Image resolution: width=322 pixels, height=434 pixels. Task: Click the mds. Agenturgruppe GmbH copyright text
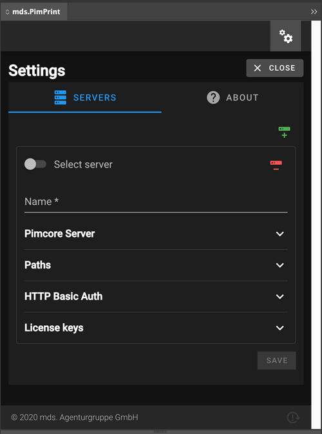[x=75, y=417]
